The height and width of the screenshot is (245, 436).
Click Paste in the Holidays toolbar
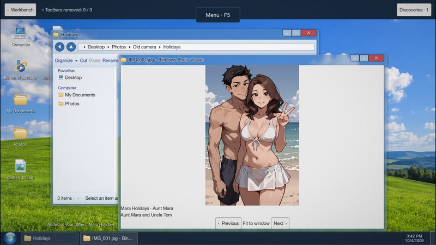click(x=95, y=60)
